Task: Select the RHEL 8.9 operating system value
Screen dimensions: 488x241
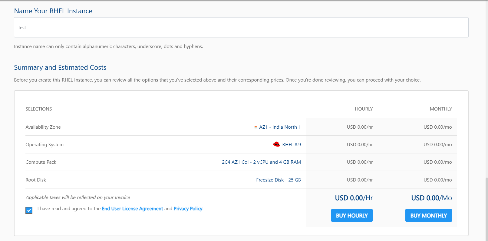Action: pos(292,145)
